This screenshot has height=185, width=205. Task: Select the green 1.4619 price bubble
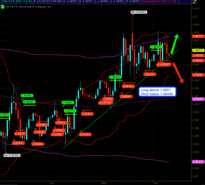click(115, 77)
